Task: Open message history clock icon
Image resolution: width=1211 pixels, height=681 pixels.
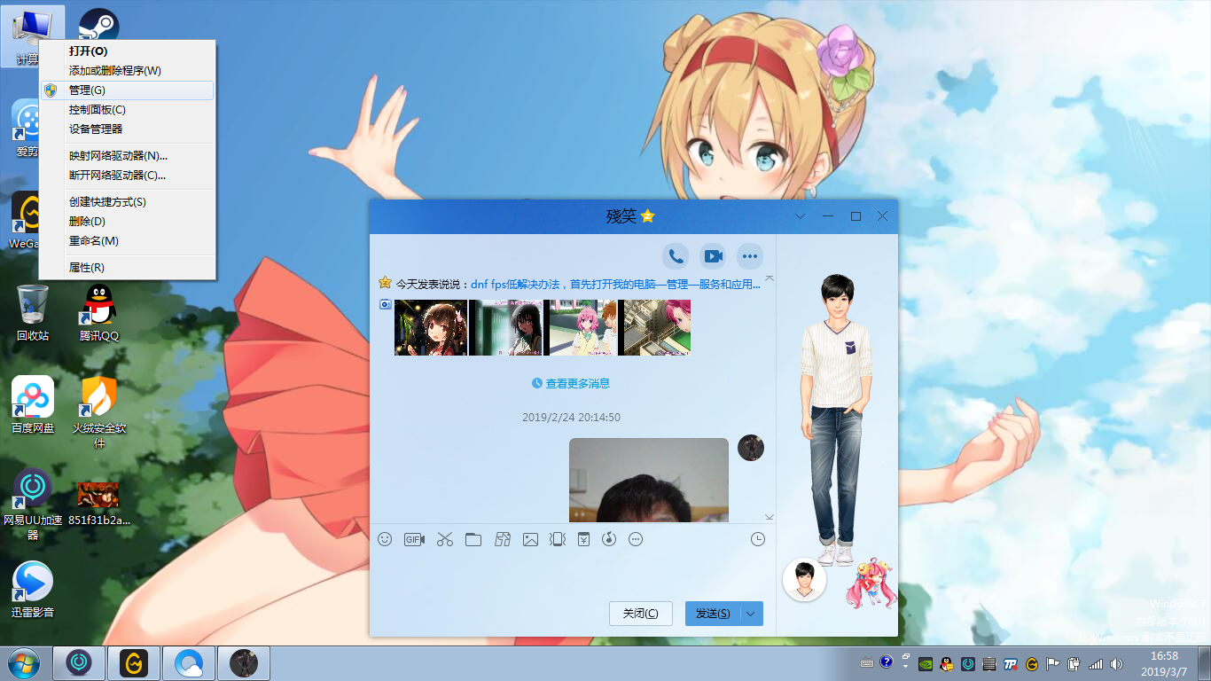Action: point(758,539)
